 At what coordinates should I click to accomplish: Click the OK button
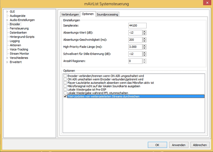tap(157, 145)
